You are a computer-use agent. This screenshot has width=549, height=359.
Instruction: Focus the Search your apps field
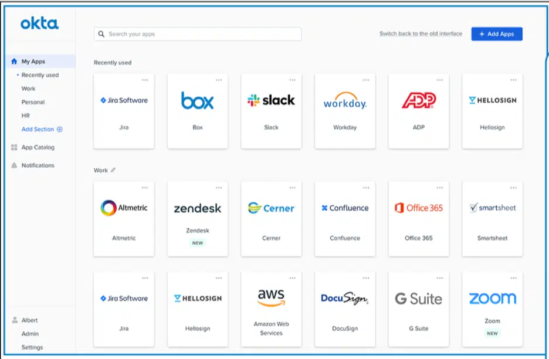pos(198,34)
